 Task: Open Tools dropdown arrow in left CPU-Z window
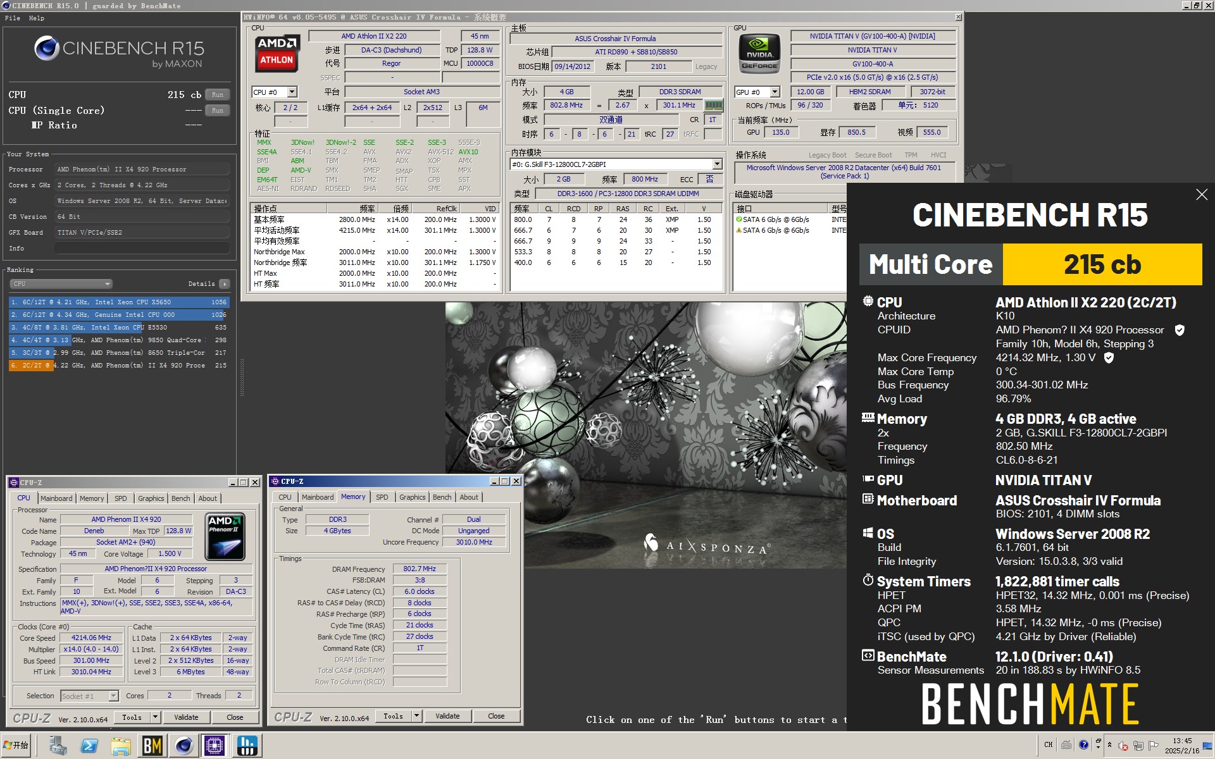pyautogui.click(x=154, y=717)
